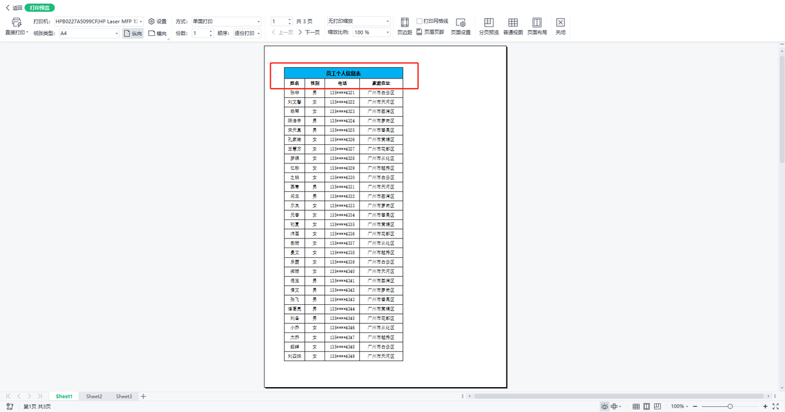Expand the 打印机 printer selection dropdown
The width and height of the screenshot is (785, 412).
pyautogui.click(x=140, y=22)
